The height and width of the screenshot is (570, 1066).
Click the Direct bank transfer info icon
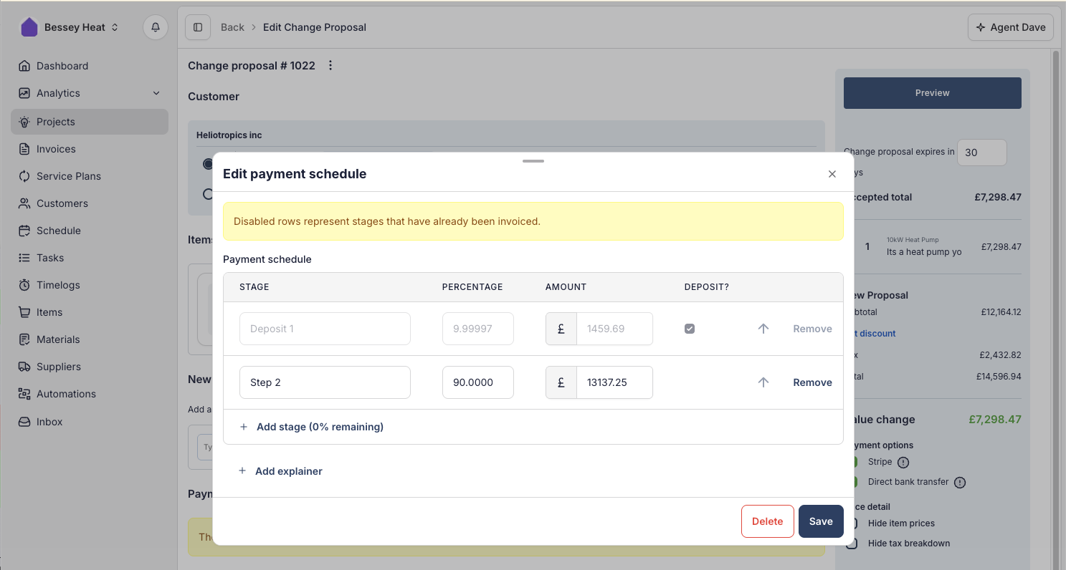click(x=960, y=482)
